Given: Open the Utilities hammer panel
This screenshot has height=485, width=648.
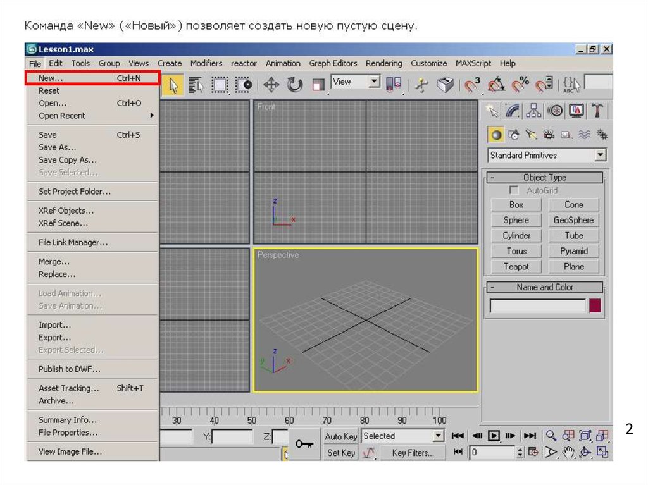Looking at the screenshot, I should click(596, 111).
